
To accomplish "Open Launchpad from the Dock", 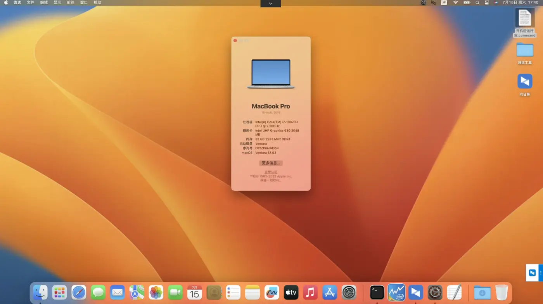I will 59,292.
